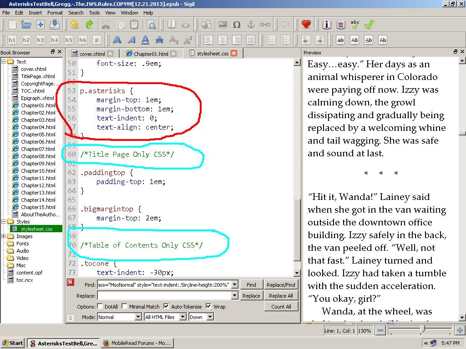
Task: Click the Find button
Action: (x=251, y=285)
